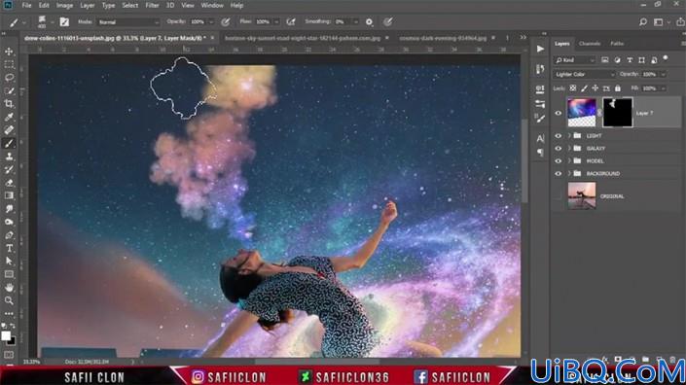This screenshot has height=385, width=686.
Task: Click the Layer 7 mask thumbnail
Action: [x=617, y=113]
